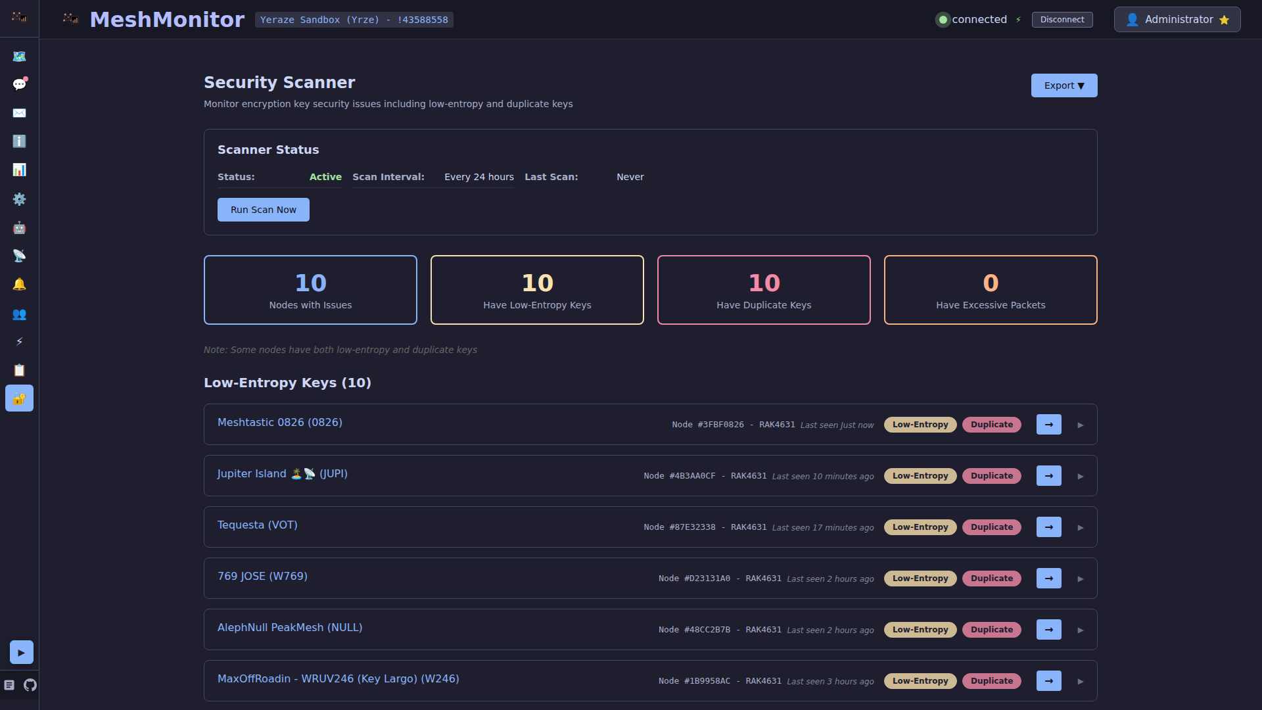Go to Jupiter Island node via arrow
The width and height of the screenshot is (1262, 710).
point(1048,476)
